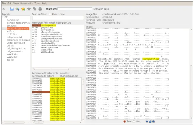Image resolution: width=194 pixels, height=125 pixels.
Task: Open the Edit menu
Action: 9,4
